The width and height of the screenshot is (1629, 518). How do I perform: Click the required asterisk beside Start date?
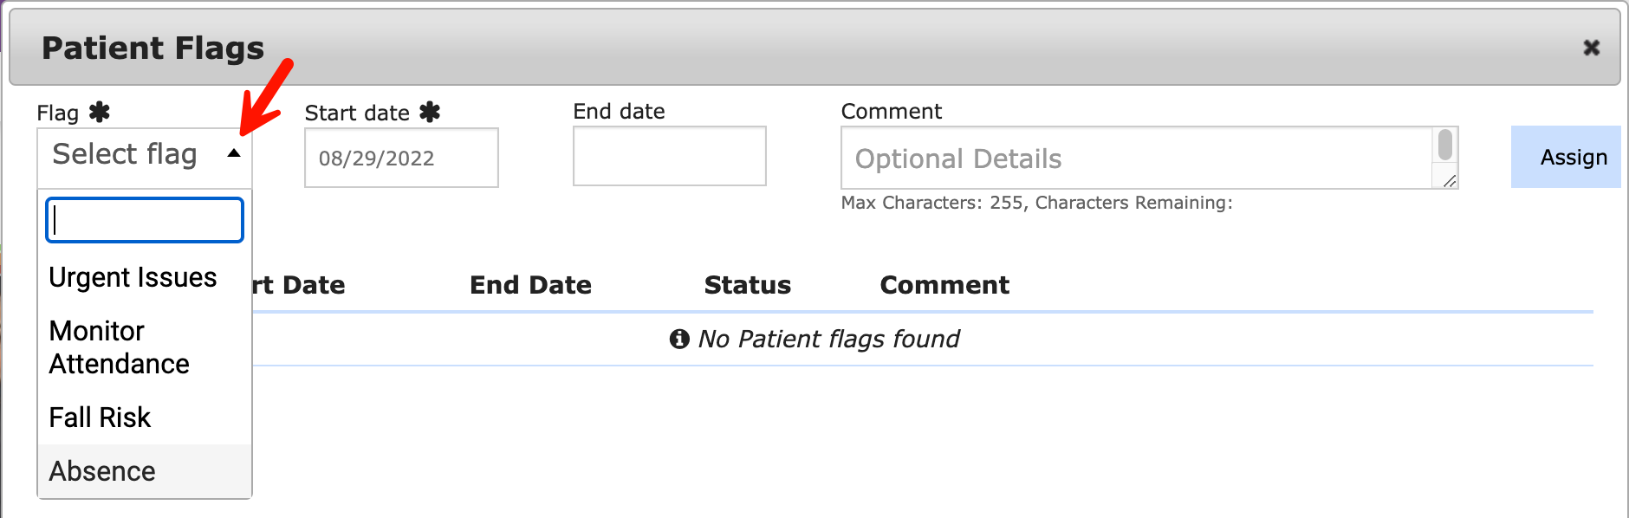tap(431, 112)
